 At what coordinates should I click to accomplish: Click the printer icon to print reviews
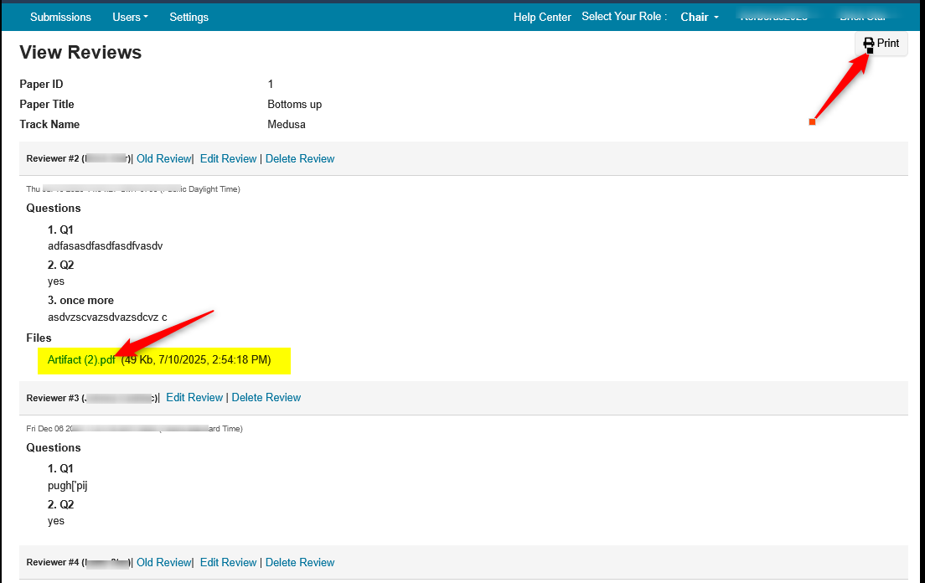coord(869,44)
